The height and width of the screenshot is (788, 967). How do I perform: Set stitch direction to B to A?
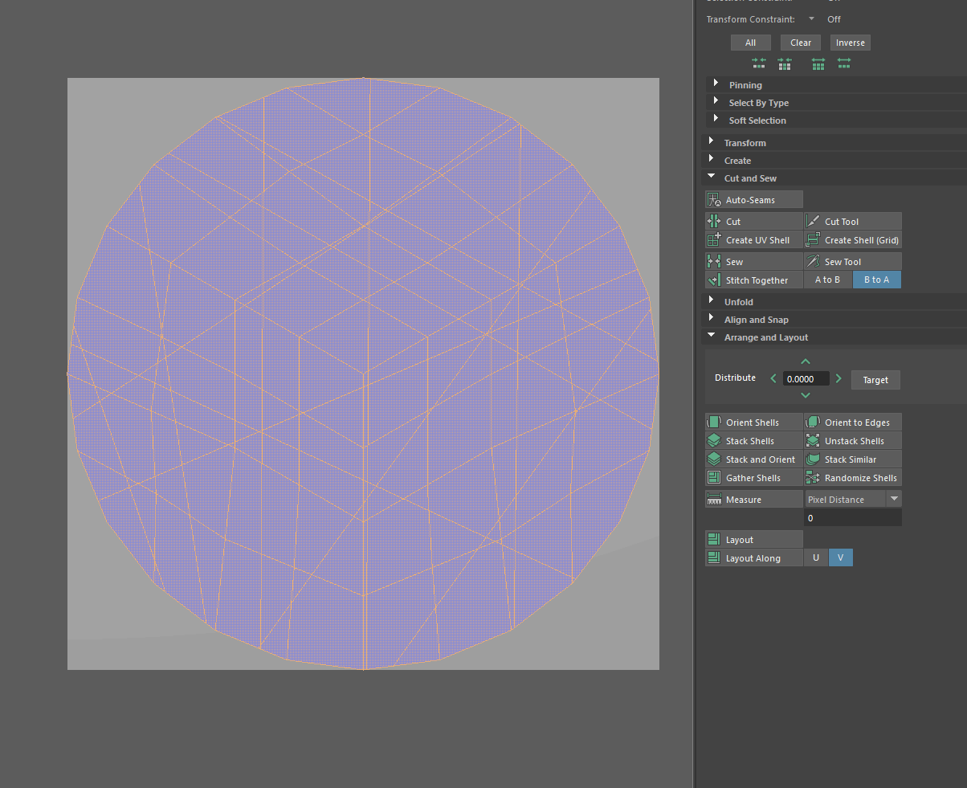(876, 280)
